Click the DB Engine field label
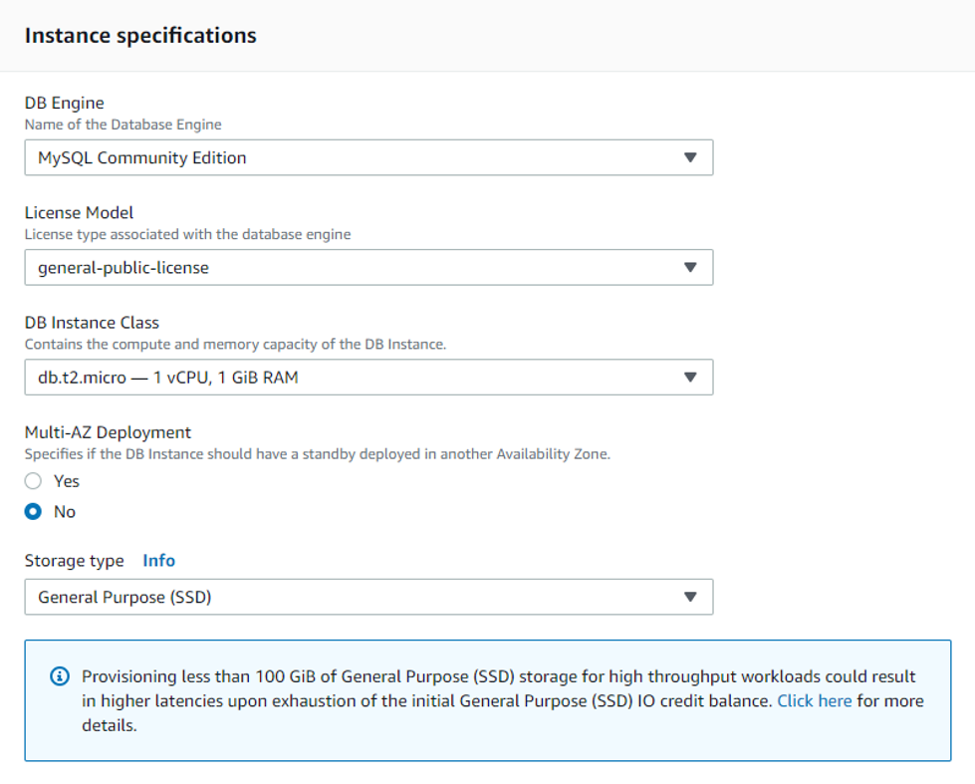 point(65,103)
